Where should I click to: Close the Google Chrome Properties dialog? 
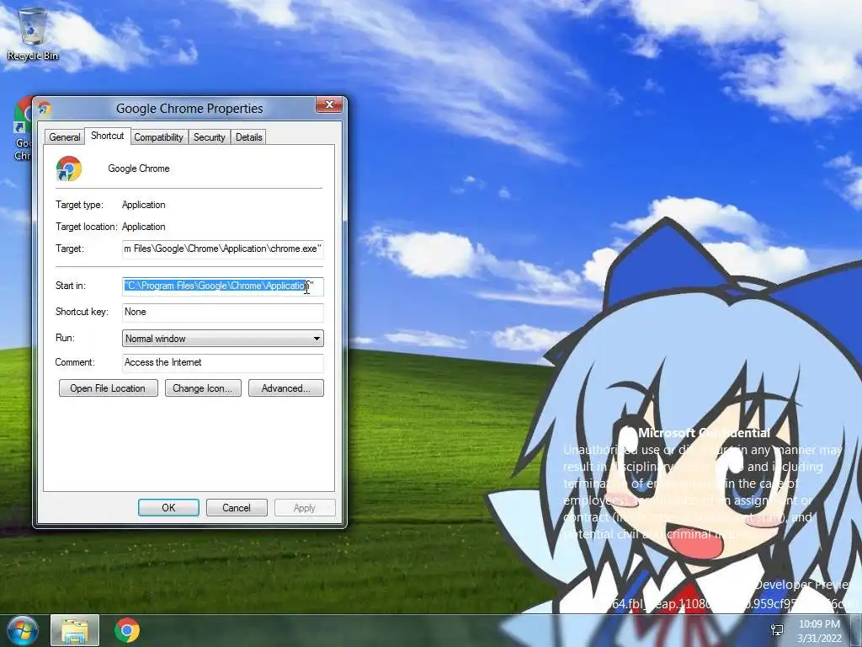329,104
